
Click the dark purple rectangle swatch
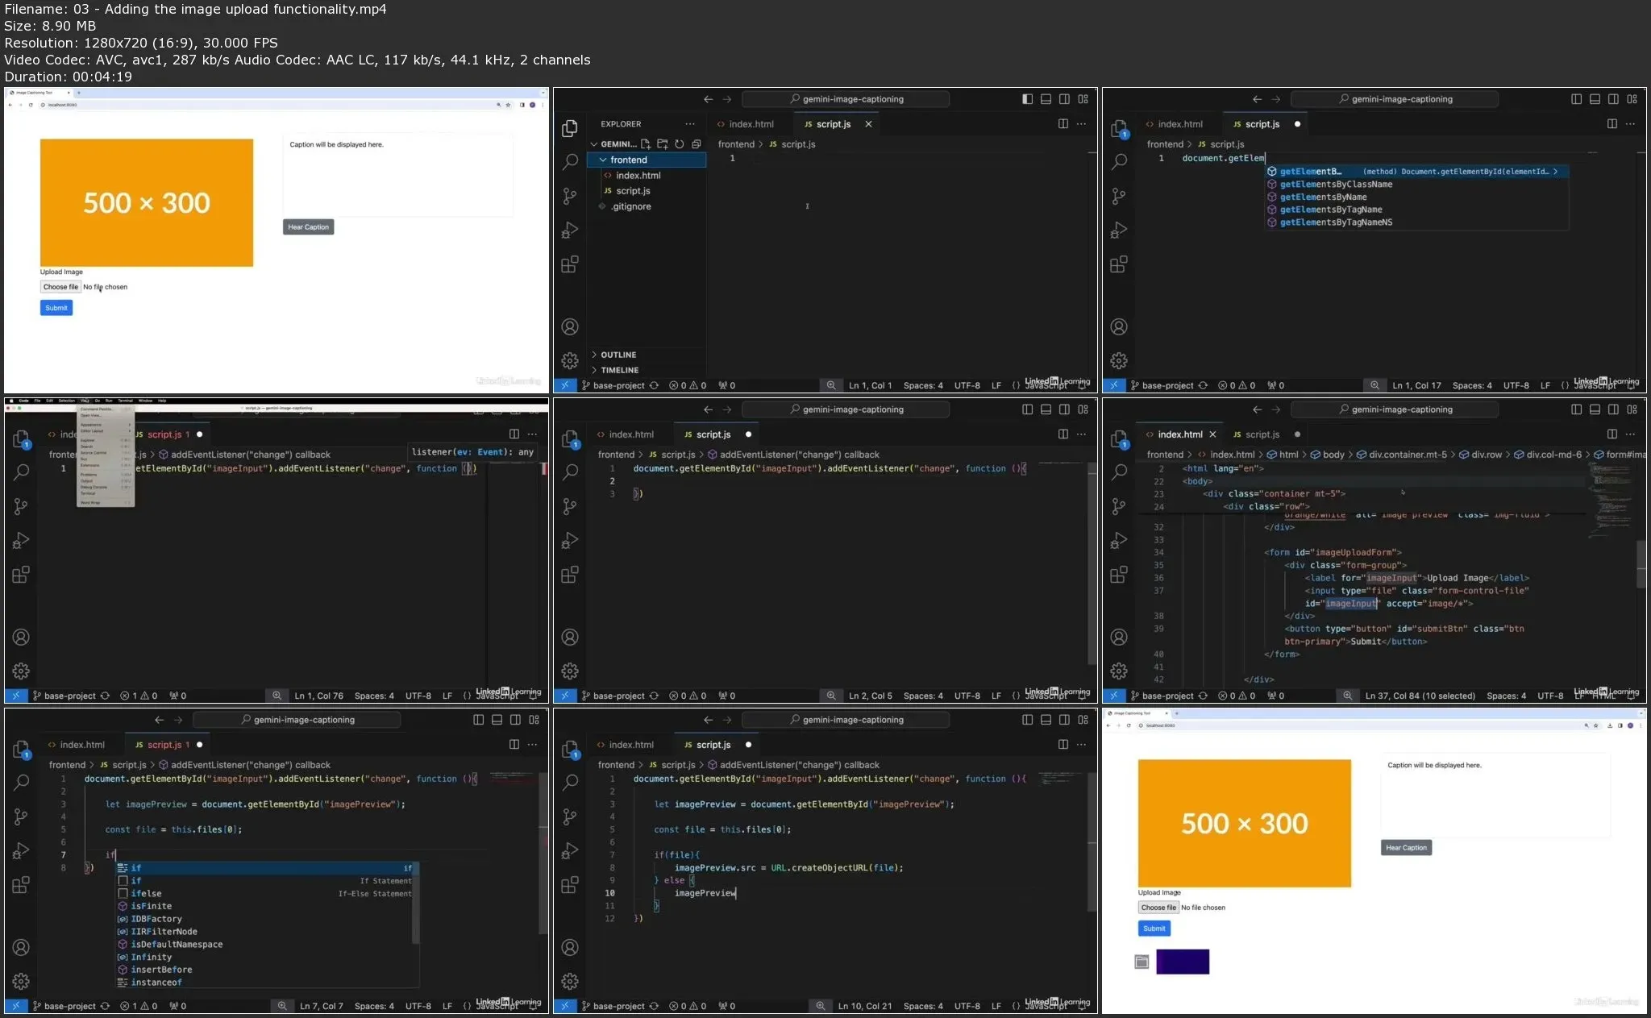tap(1183, 962)
